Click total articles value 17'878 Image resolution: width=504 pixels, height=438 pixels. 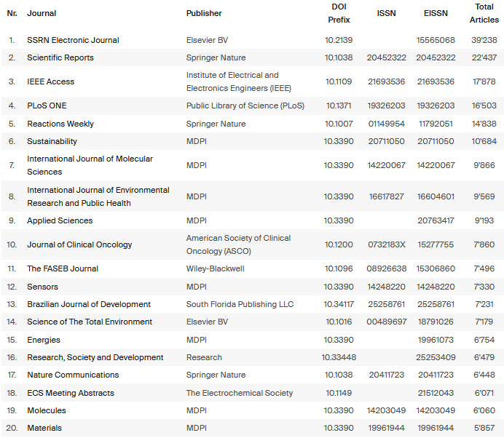coord(484,81)
